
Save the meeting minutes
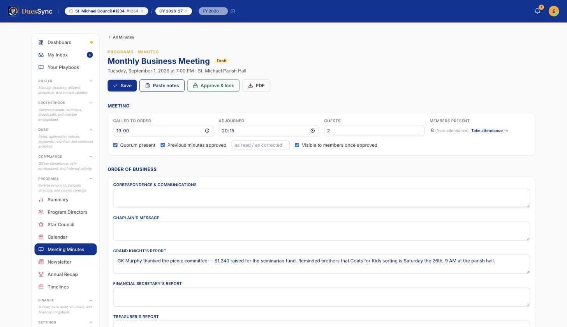122,86
